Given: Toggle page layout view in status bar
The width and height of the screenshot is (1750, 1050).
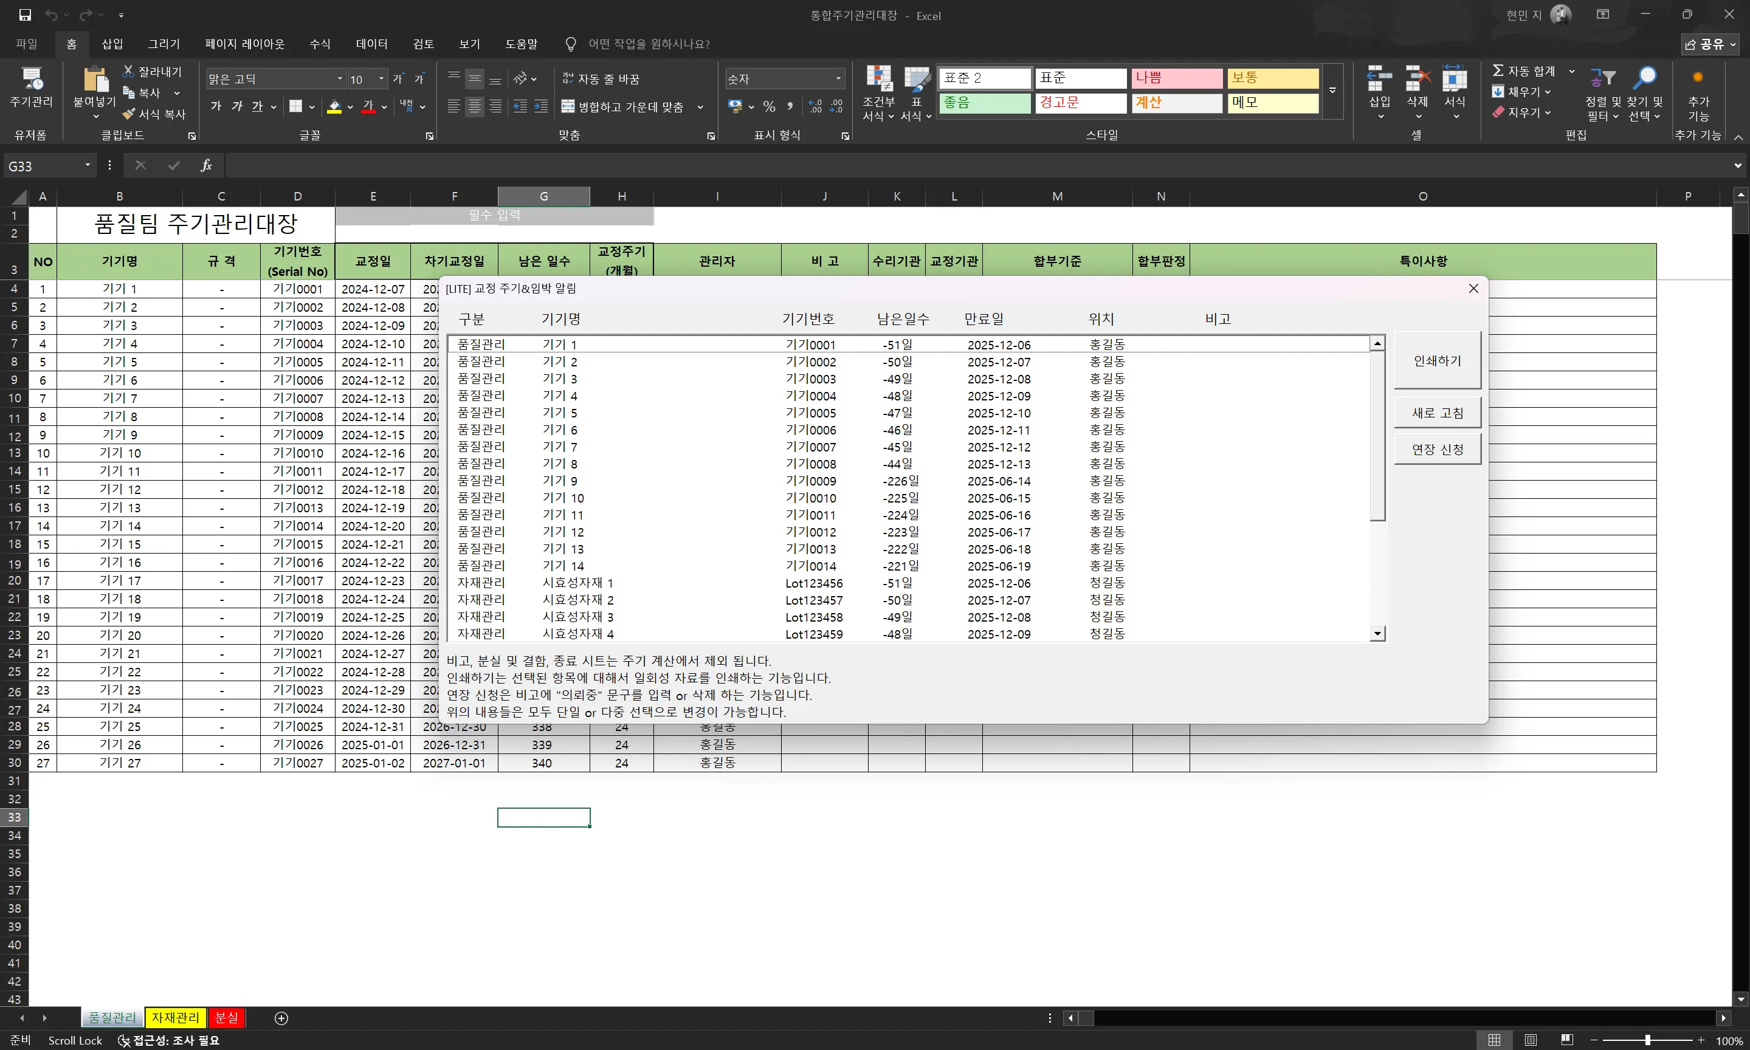Looking at the screenshot, I should [x=1531, y=1040].
